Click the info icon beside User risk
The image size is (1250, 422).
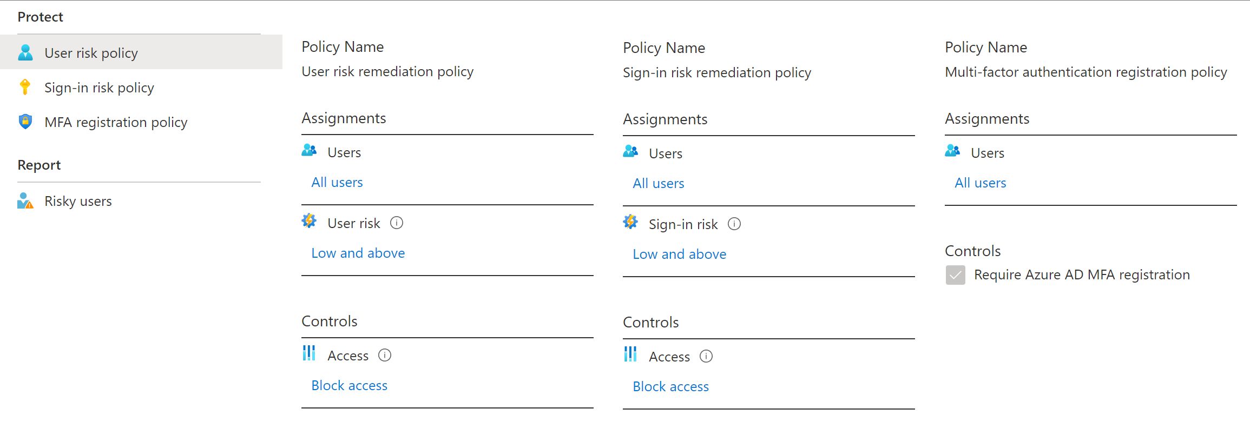point(397,223)
